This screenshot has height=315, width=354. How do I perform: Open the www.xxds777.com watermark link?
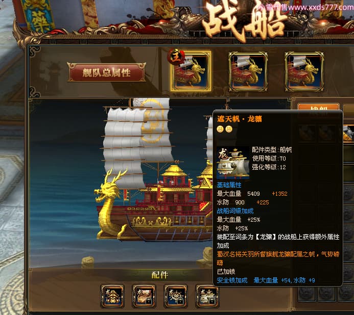[321, 7]
